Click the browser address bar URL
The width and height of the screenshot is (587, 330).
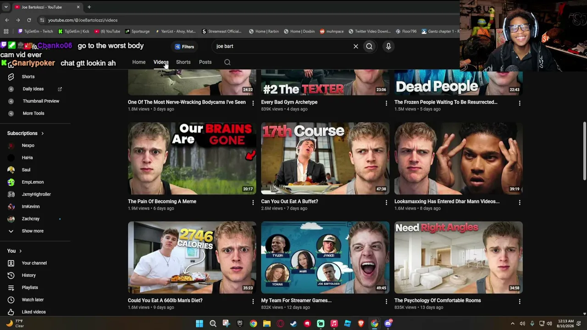83,20
